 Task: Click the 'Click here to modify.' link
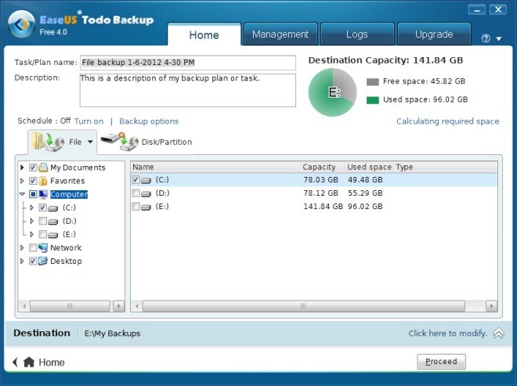pos(448,334)
